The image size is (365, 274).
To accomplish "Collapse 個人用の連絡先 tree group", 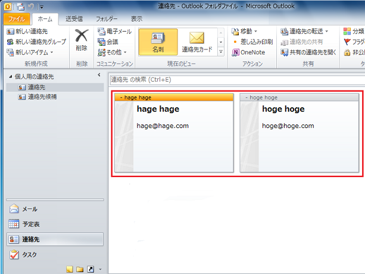I will pos(11,77).
